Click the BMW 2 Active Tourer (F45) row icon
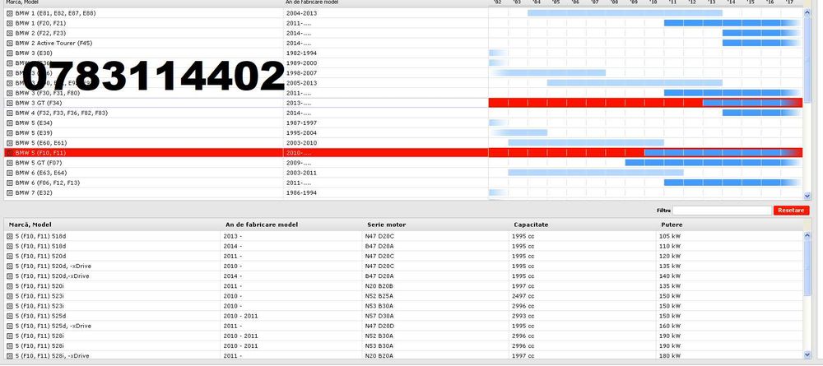This screenshot has width=823, height=366. coord(9,43)
